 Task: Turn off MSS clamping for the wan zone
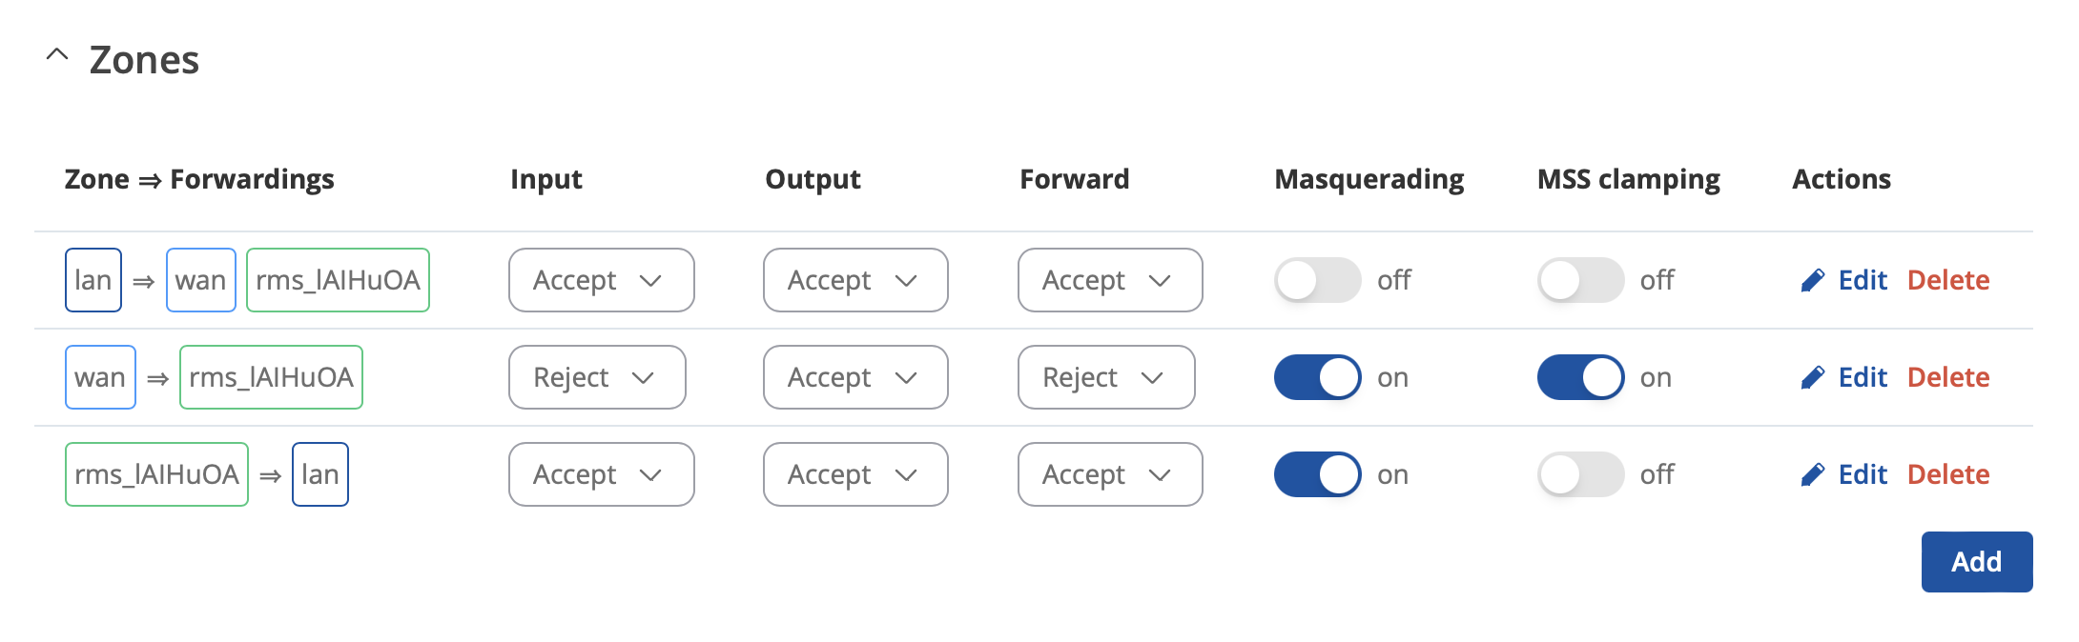coord(1580,377)
